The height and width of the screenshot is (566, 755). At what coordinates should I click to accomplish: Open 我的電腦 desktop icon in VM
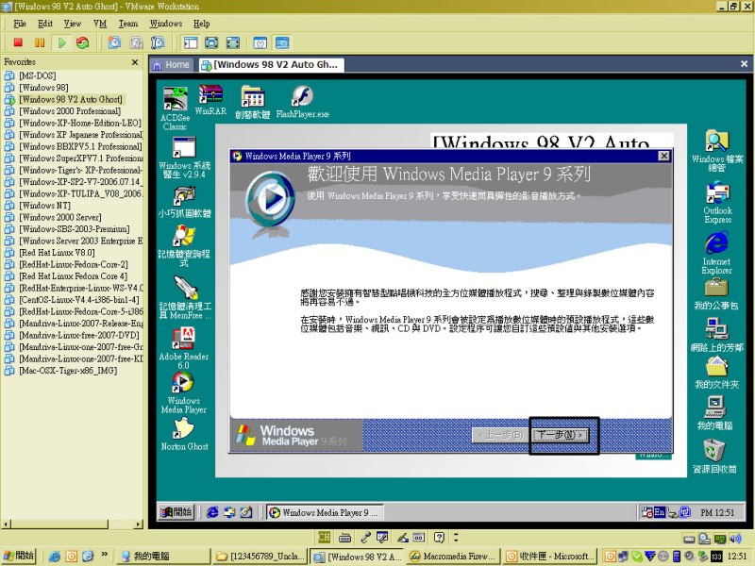(x=715, y=412)
